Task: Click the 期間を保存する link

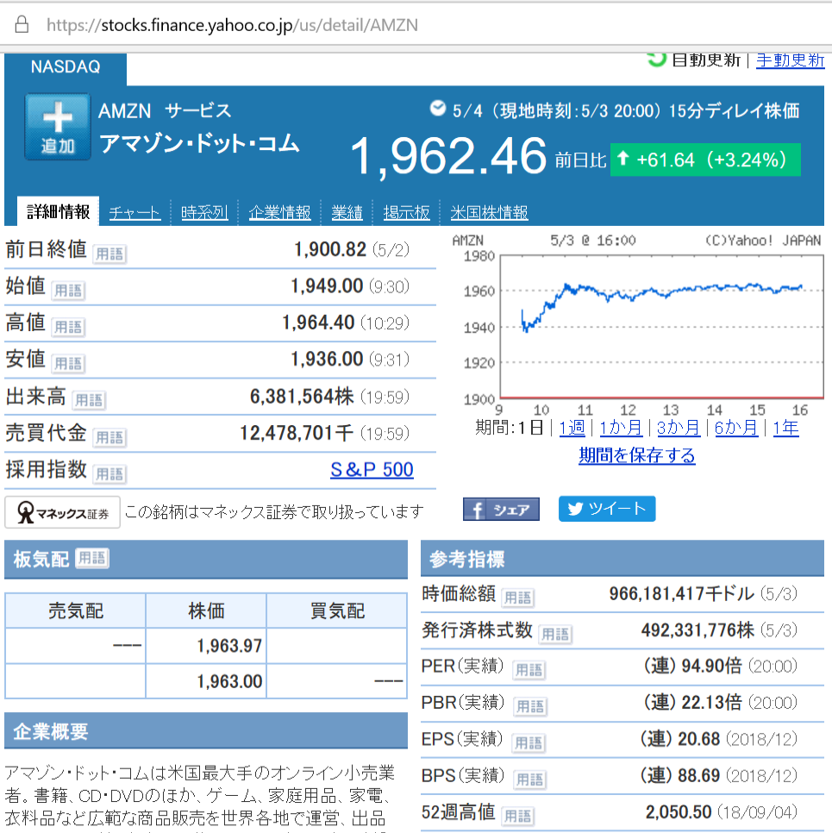Action: tap(637, 455)
